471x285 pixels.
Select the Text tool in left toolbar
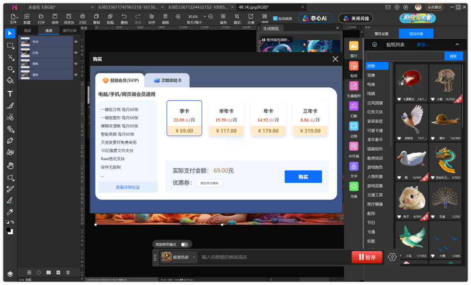tap(10, 94)
